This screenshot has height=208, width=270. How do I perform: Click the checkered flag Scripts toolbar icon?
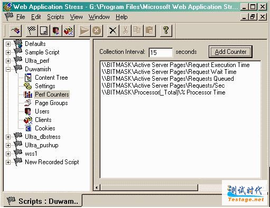click(32, 31)
